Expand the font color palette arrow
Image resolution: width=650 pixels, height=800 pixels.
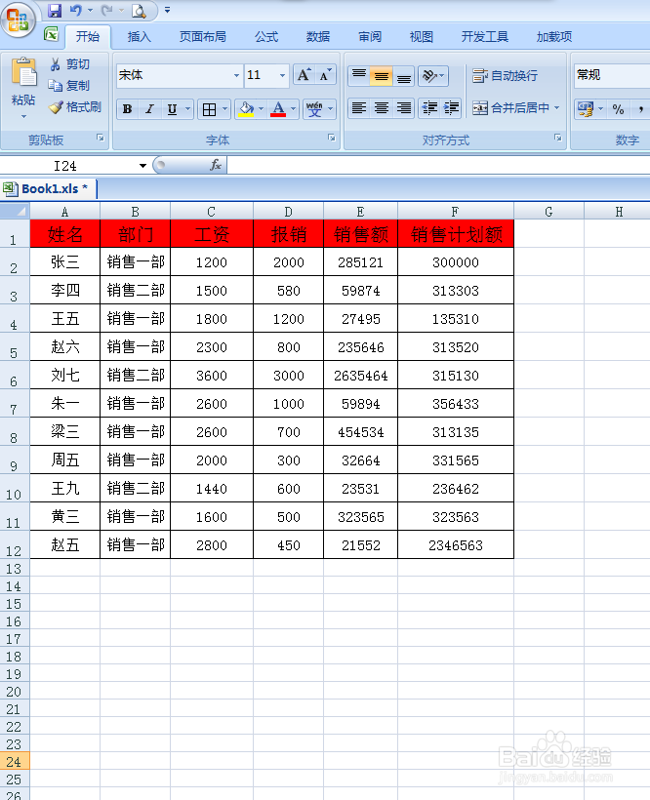click(294, 108)
